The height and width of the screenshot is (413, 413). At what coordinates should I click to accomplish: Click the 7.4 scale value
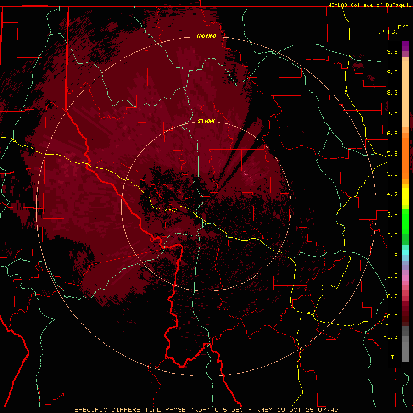point(392,113)
